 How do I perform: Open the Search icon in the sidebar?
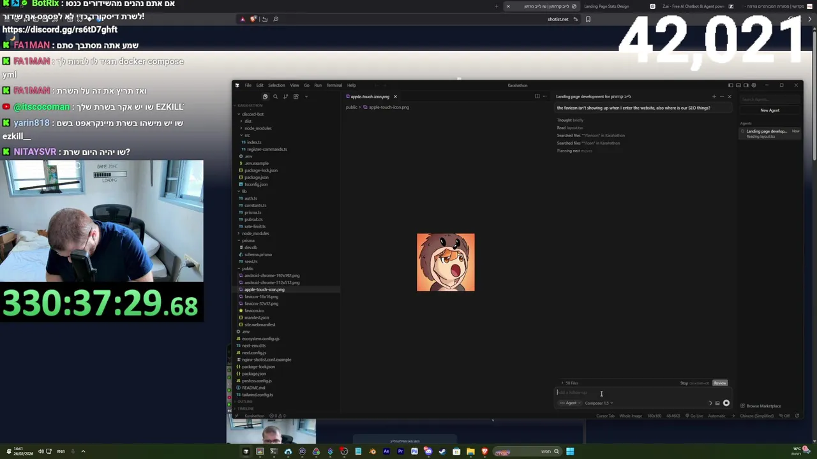275,96
